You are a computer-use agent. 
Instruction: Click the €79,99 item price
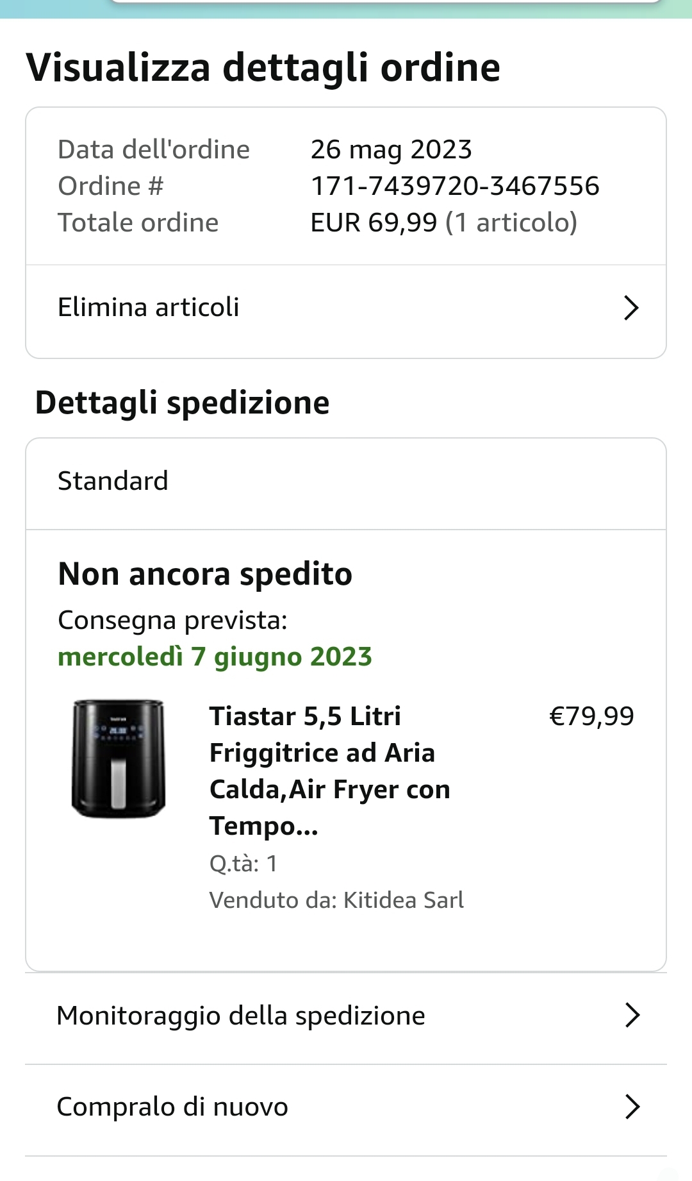click(x=591, y=716)
